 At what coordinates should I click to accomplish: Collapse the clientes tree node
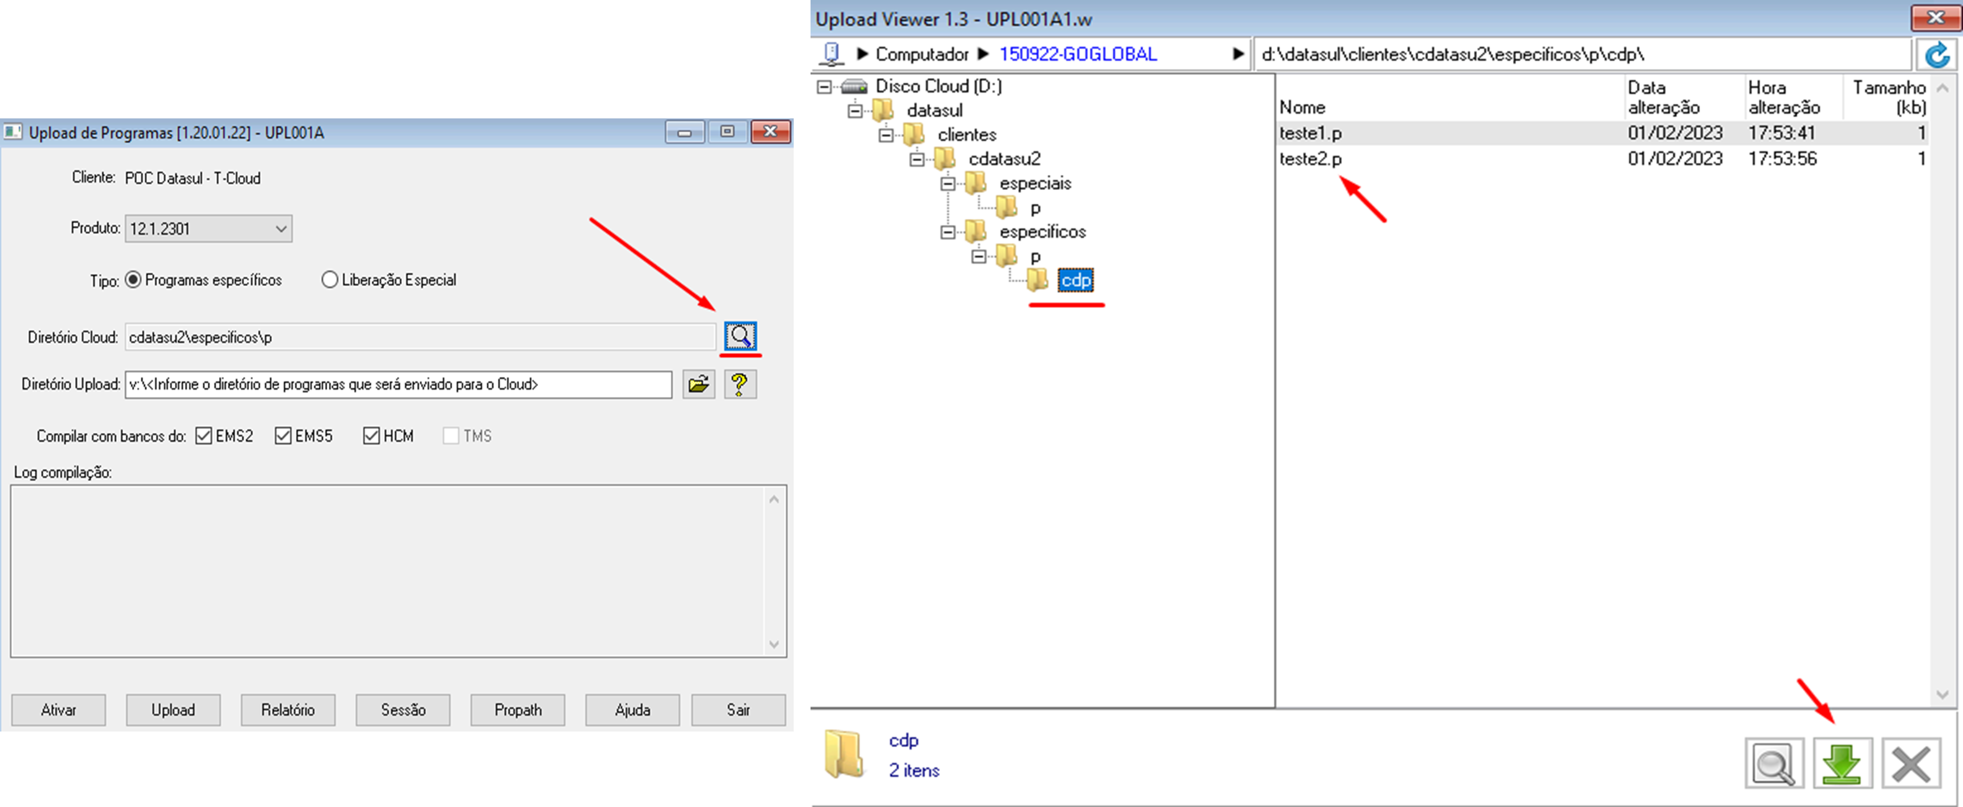(x=886, y=136)
